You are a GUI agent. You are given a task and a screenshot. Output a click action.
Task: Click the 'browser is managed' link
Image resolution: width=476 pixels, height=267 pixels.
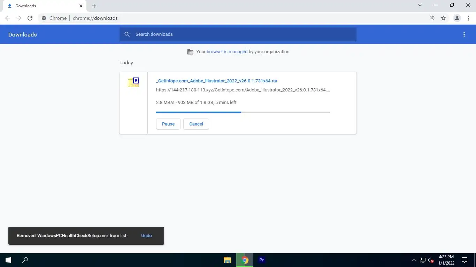coord(227,52)
